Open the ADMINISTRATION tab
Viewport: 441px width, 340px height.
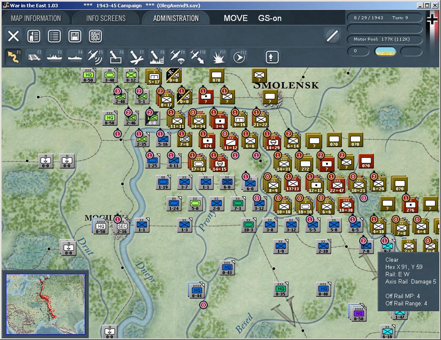tap(176, 18)
